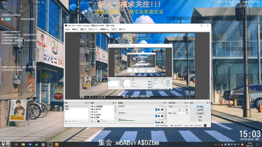Image resolution: width=262 pixels, height=147 pixels.
Task: Undock the 混音器 panel with its float icon
Action: pos(164,103)
